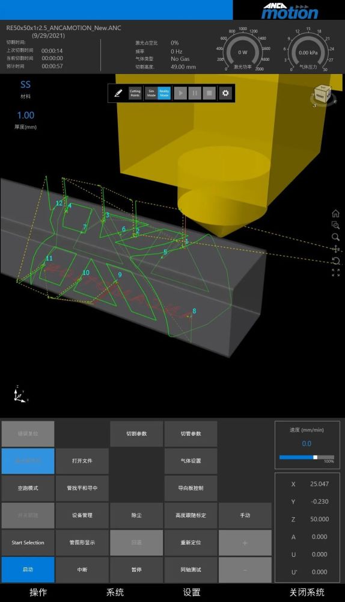Screen dimensions: 345x602
Task: Open 切割参数 settings
Action: click(x=136, y=434)
